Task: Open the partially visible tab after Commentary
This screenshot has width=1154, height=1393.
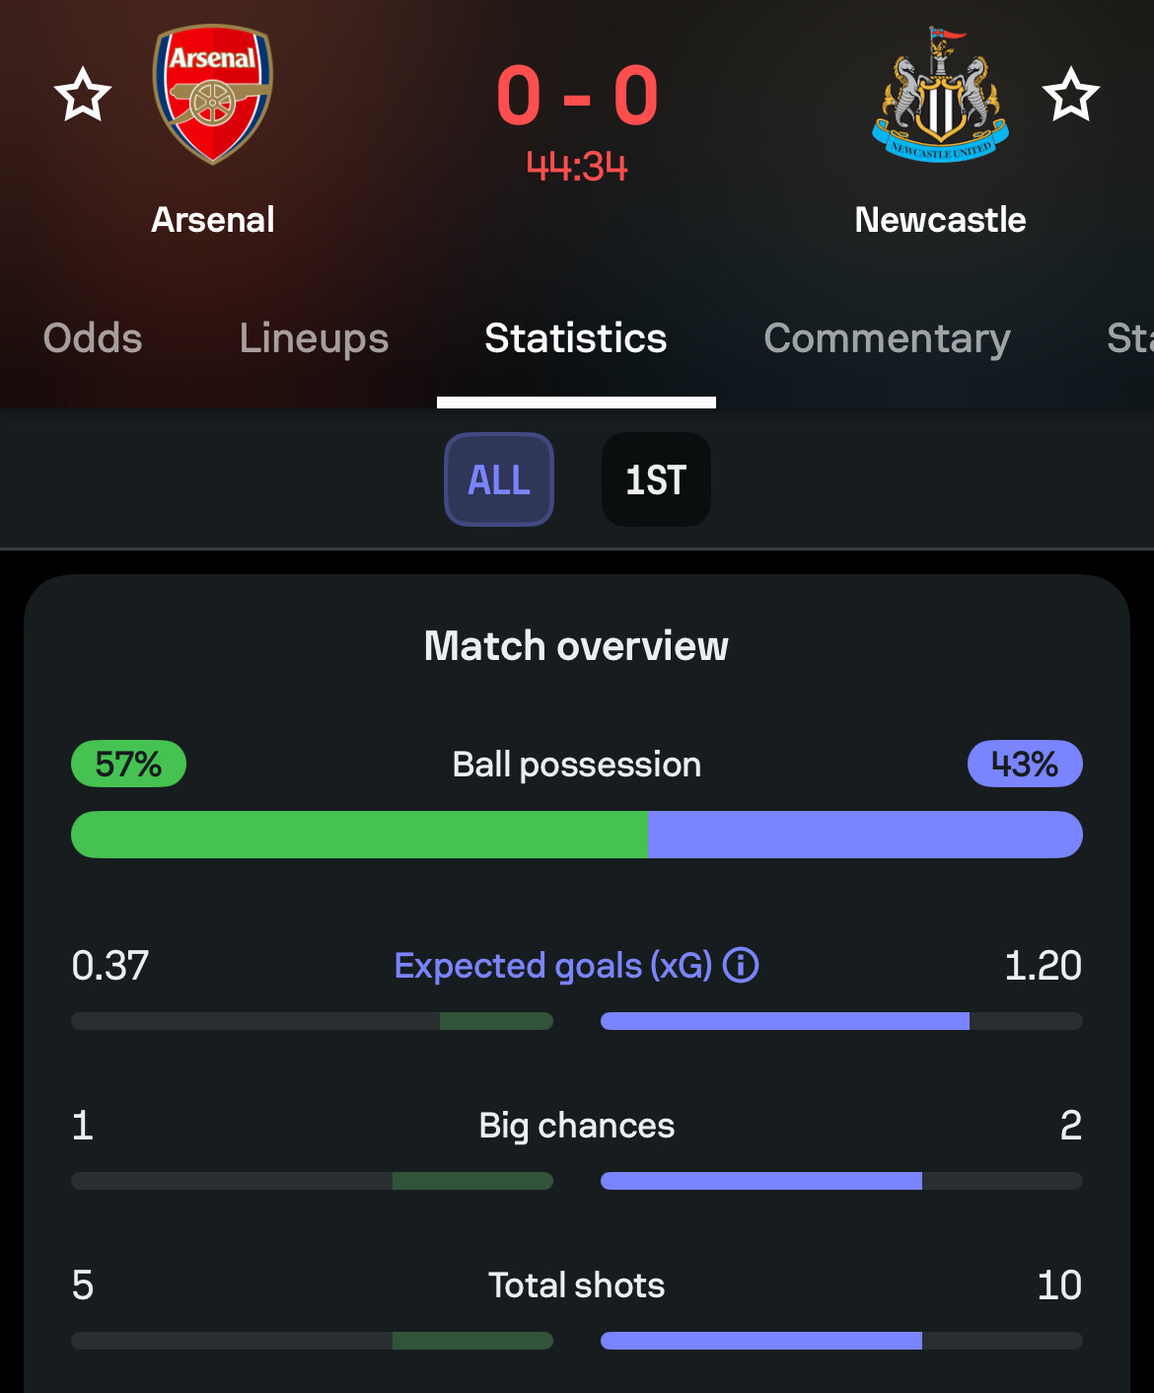Action: pos(1130,338)
